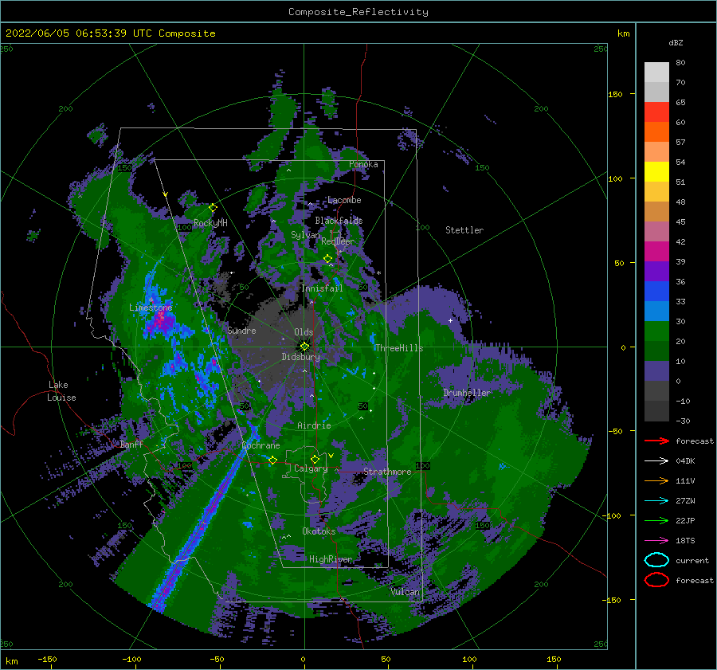This screenshot has height=670, width=717.
Task: Click the white asterisk marker above Limestone
Action: [x=151, y=300]
